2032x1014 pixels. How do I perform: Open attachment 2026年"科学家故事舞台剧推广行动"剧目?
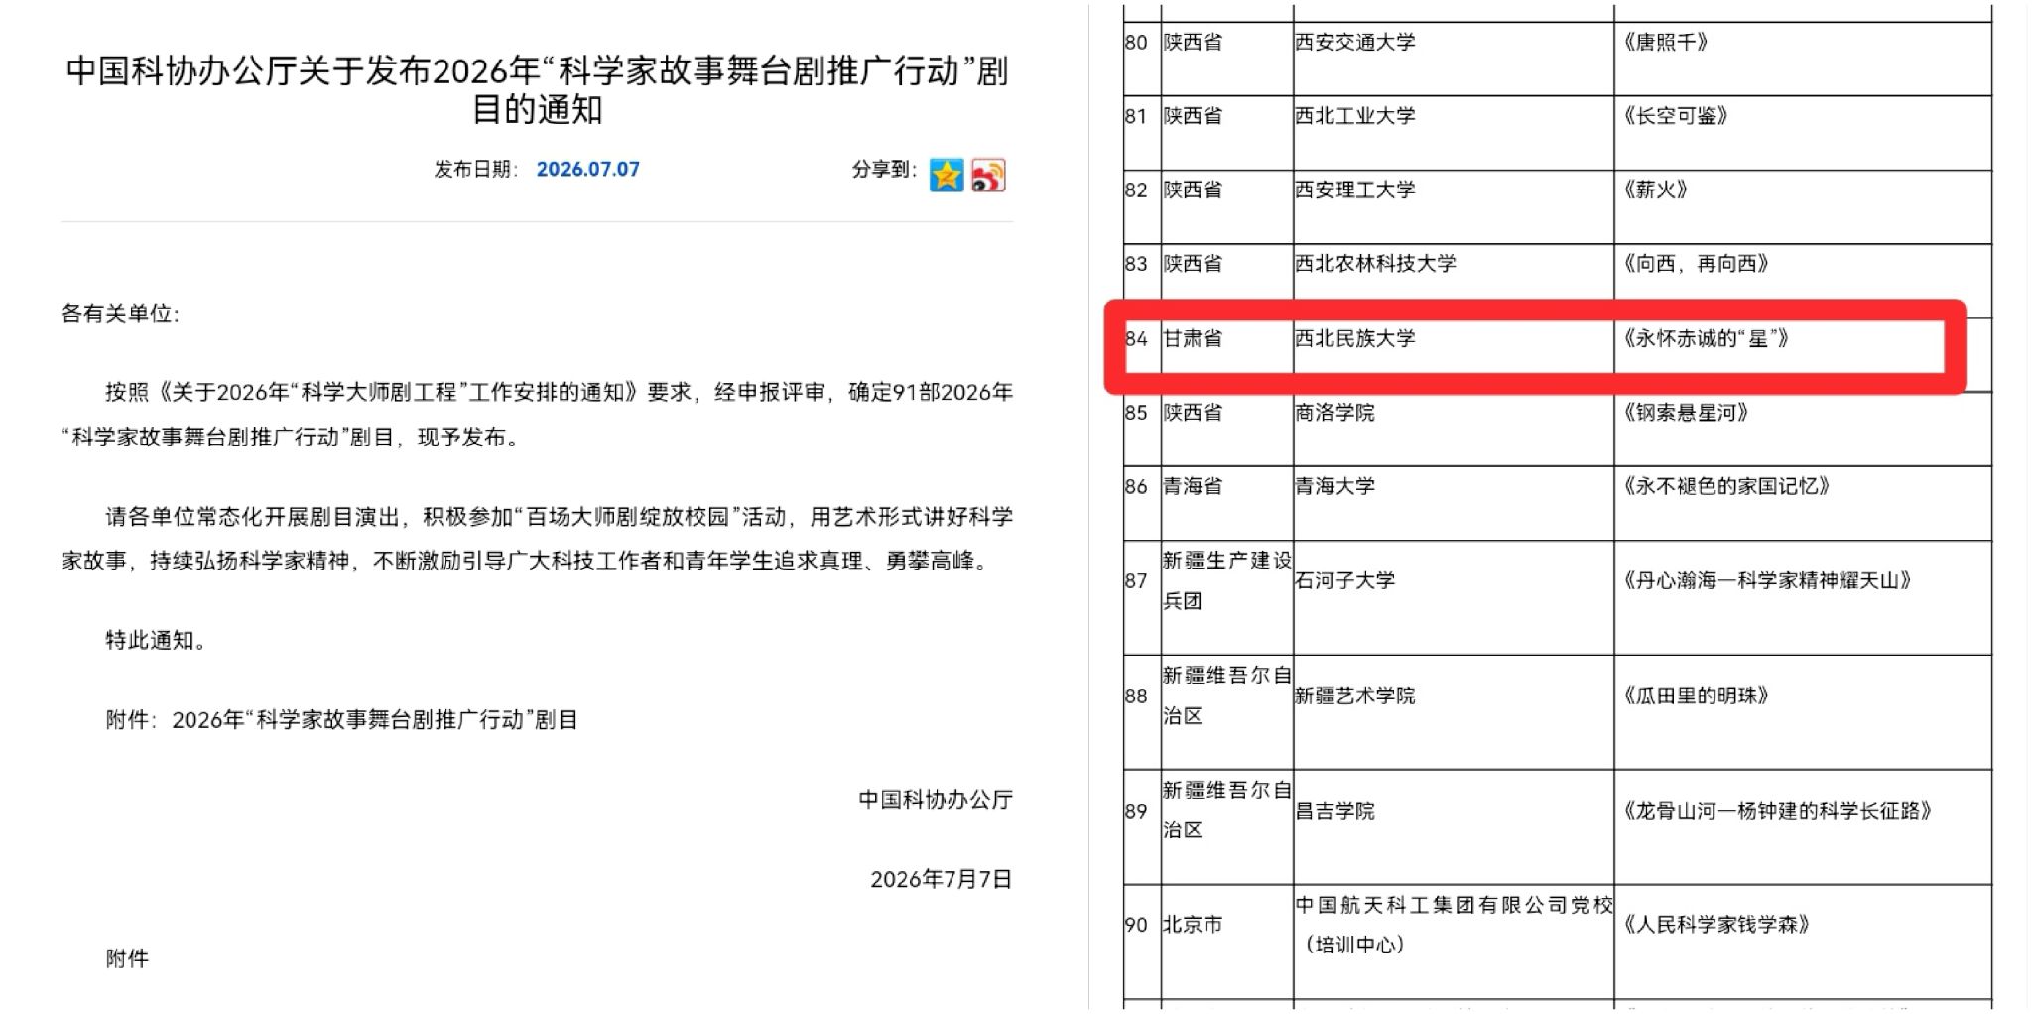[x=375, y=720]
